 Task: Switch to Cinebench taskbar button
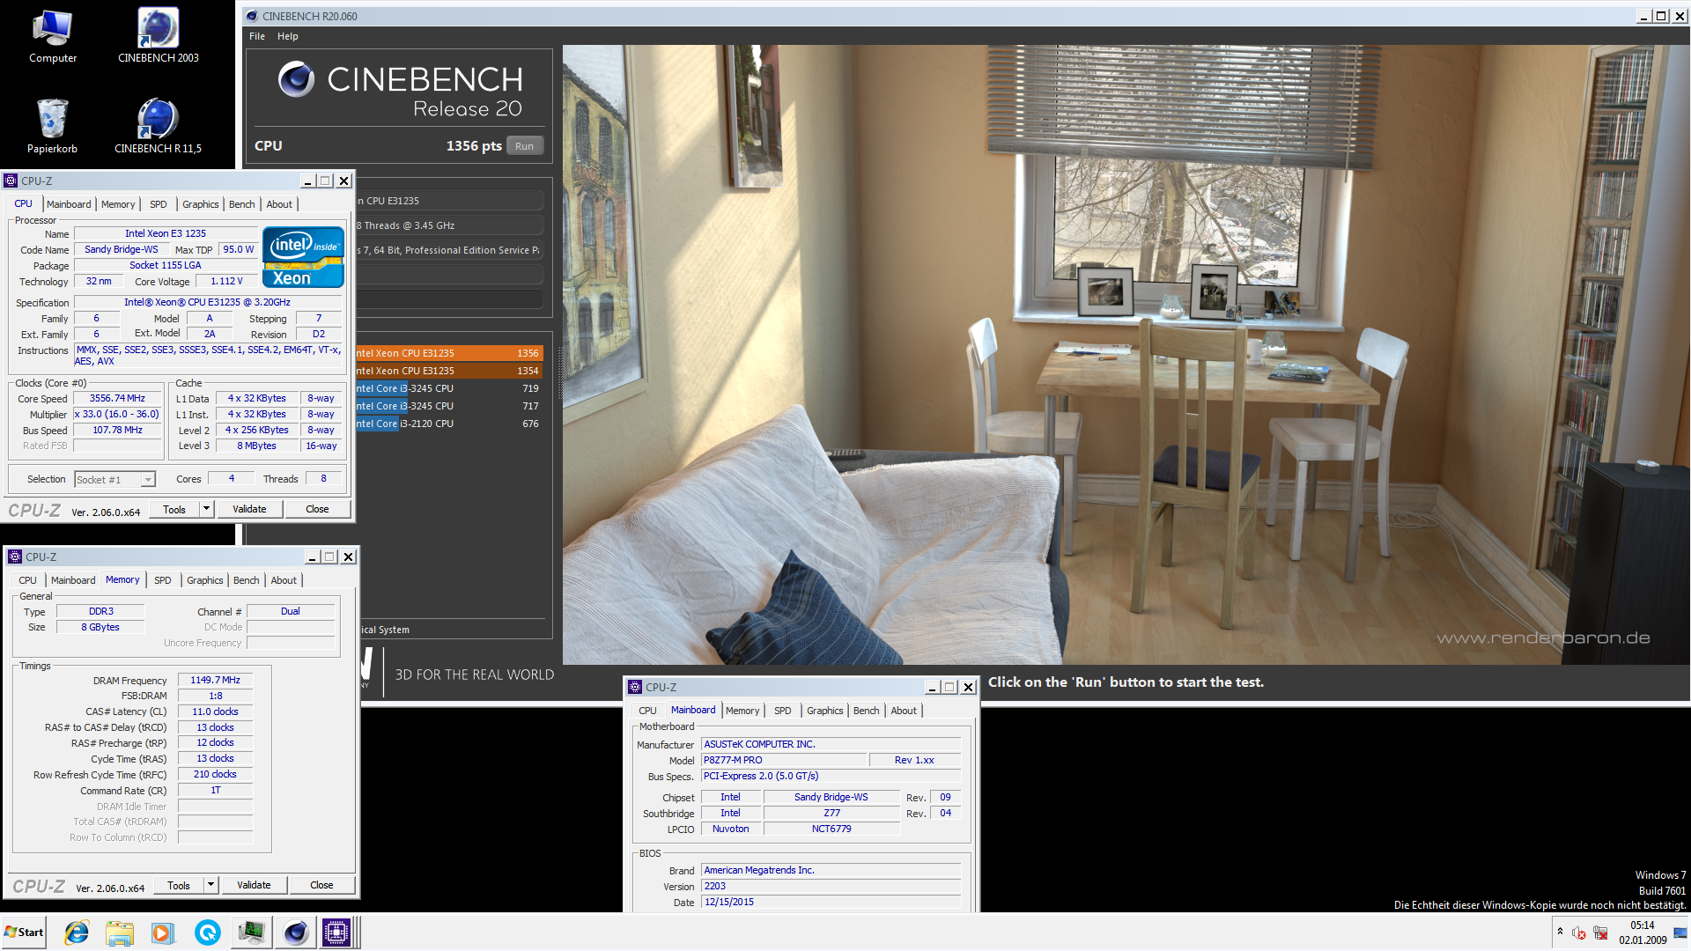click(x=296, y=933)
